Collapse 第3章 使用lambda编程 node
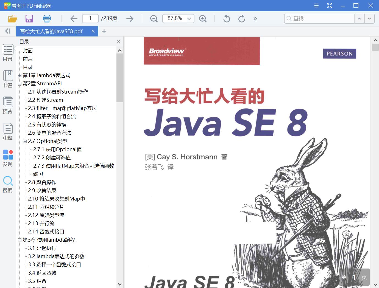Screen dimensions: 379x288 point(19,240)
